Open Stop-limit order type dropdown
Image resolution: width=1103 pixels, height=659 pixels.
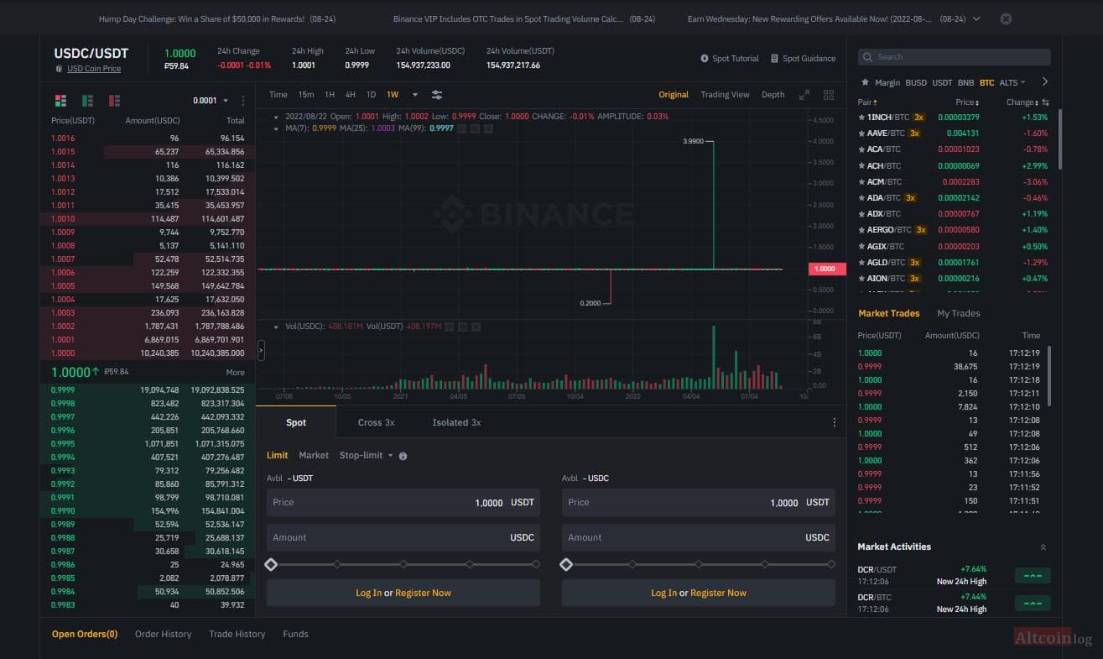[x=366, y=455]
